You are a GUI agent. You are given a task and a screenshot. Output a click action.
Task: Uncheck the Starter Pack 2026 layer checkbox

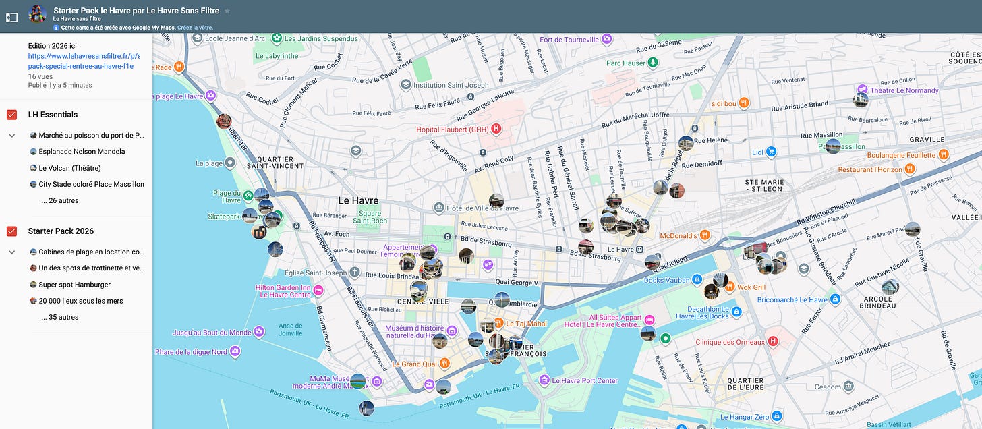click(11, 231)
